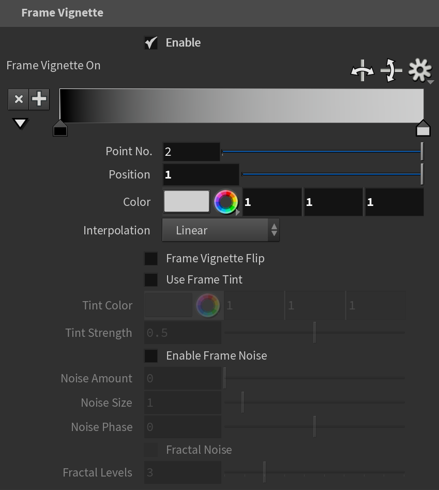
Task: Turn on Enable Frame Noise
Action: [151, 355]
